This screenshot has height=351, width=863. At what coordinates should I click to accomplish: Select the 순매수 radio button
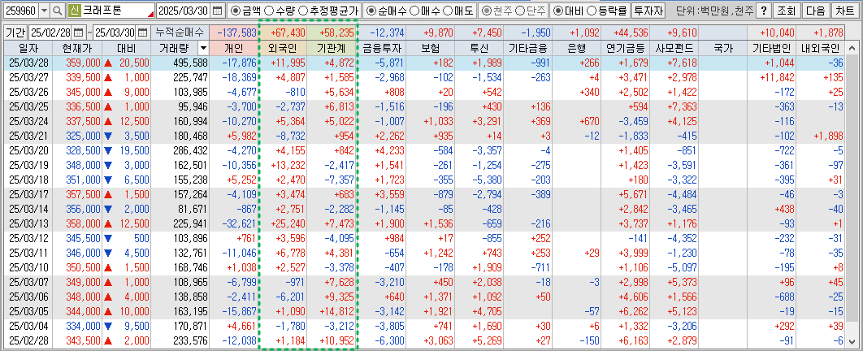click(x=371, y=11)
